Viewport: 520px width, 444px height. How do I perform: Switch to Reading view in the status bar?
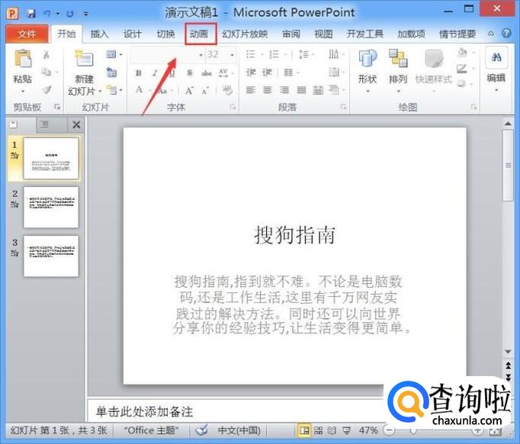(332, 431)
